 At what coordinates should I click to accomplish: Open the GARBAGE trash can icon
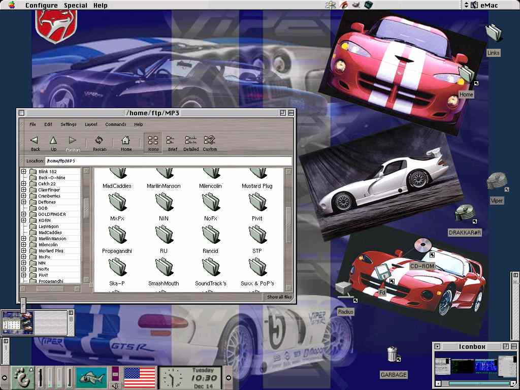tap(392, 354)
